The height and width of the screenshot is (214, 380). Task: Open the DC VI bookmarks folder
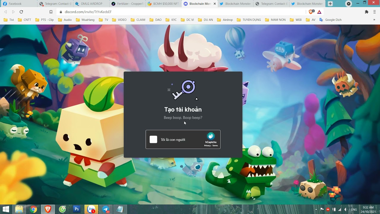point(187,20)
